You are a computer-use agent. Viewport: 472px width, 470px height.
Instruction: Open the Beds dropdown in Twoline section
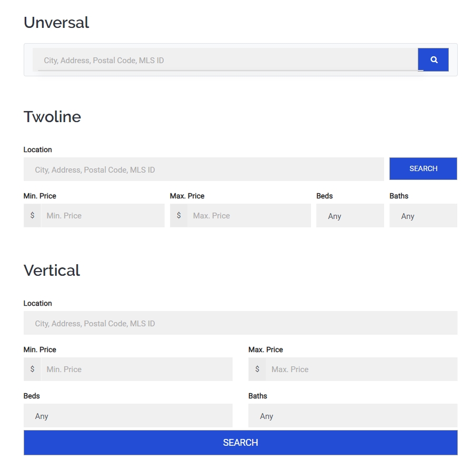point(350,216)
